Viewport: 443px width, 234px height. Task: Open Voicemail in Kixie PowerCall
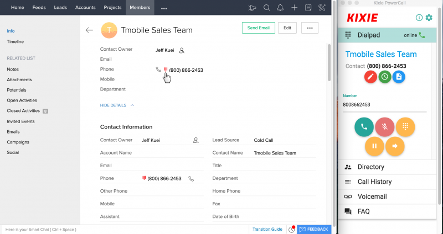coord(387,196)
